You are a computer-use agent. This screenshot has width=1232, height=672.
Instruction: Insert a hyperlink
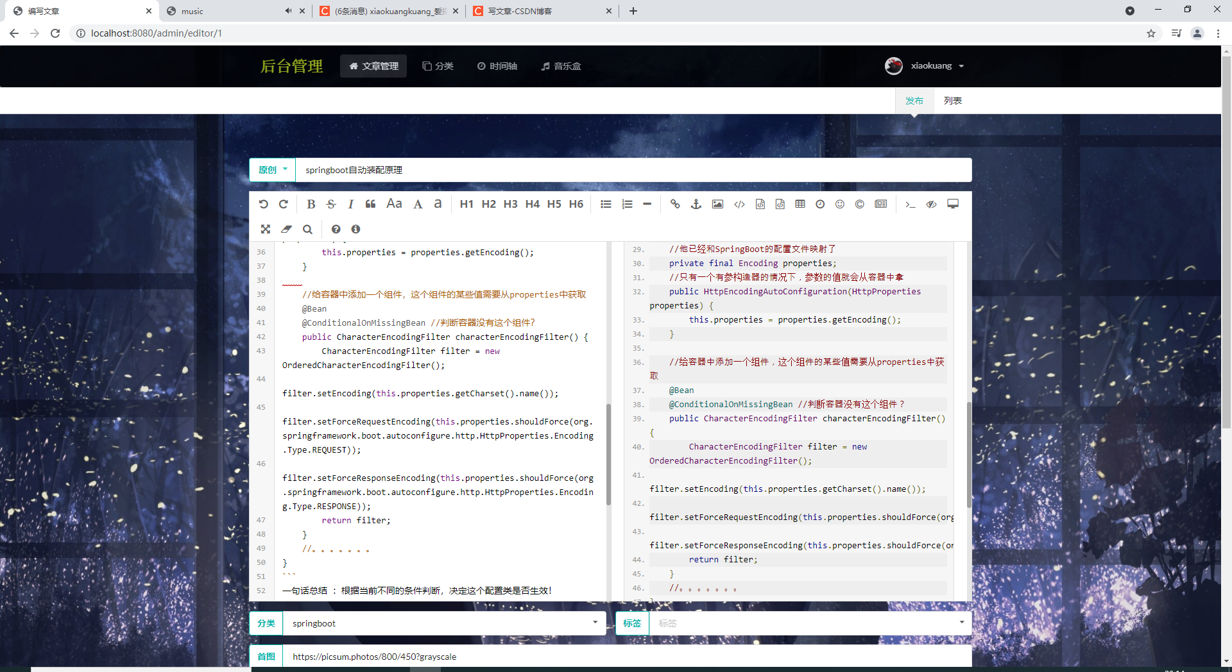pyautogui.click(x=675, y=204)
